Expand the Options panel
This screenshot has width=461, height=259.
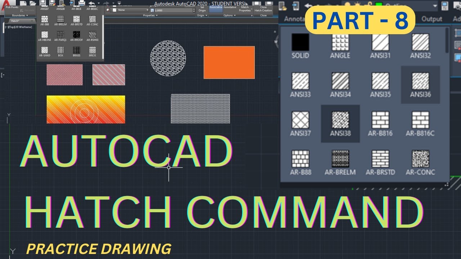[229, 15]
